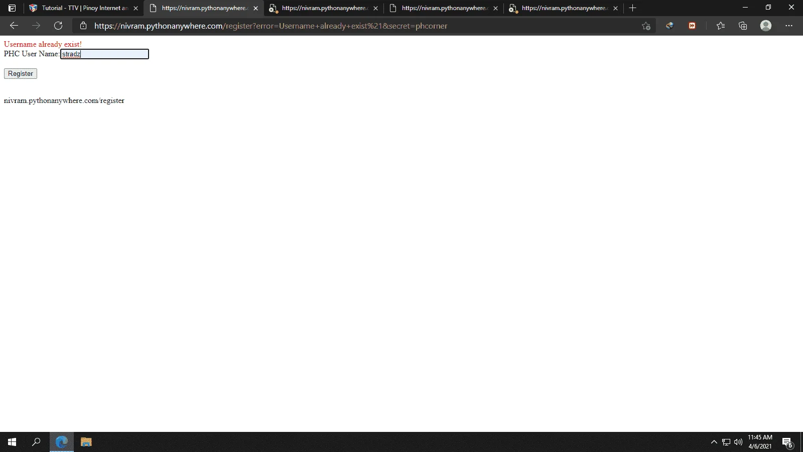This screenshot has width=803, height=452.
Task: Open the red extension icon
Action: [692, 26]
